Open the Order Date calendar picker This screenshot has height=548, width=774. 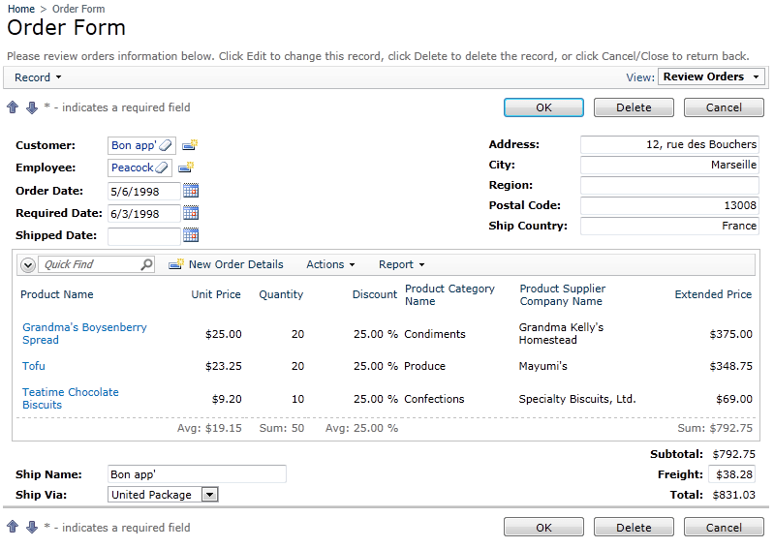[x=191, y=191]
